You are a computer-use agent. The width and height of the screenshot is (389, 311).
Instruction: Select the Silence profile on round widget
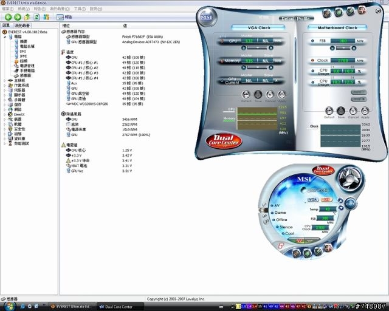[284, 227]
